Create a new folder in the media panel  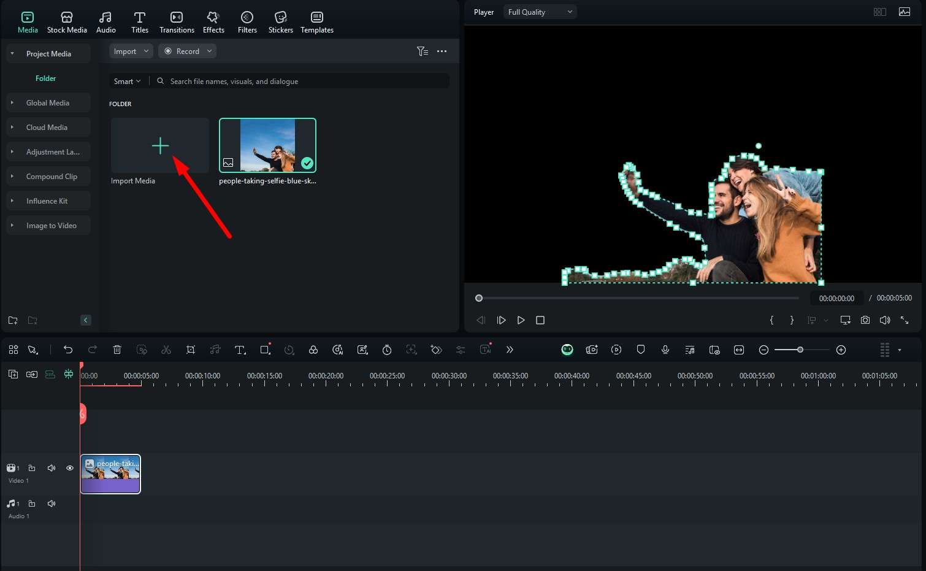13,320
